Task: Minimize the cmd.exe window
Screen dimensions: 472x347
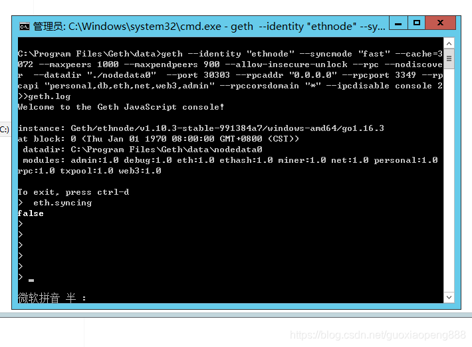Action: click(398, 23)
